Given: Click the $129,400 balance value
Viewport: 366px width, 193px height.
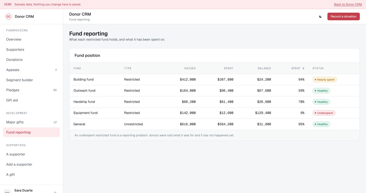Looking at the screenshot, I should [263, 113].
